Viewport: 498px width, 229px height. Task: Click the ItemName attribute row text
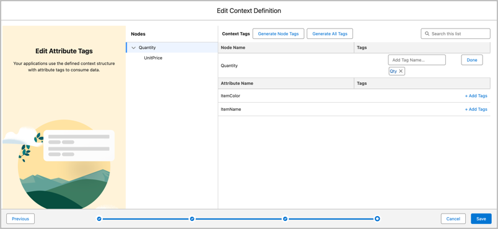point(231,109)
